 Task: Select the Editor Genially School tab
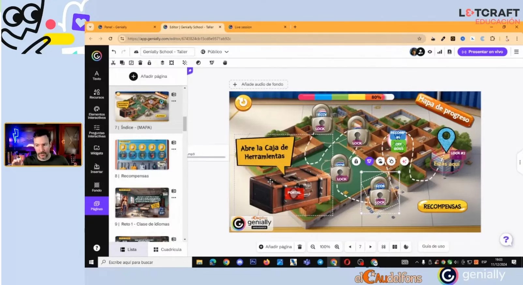pos(192,27)
